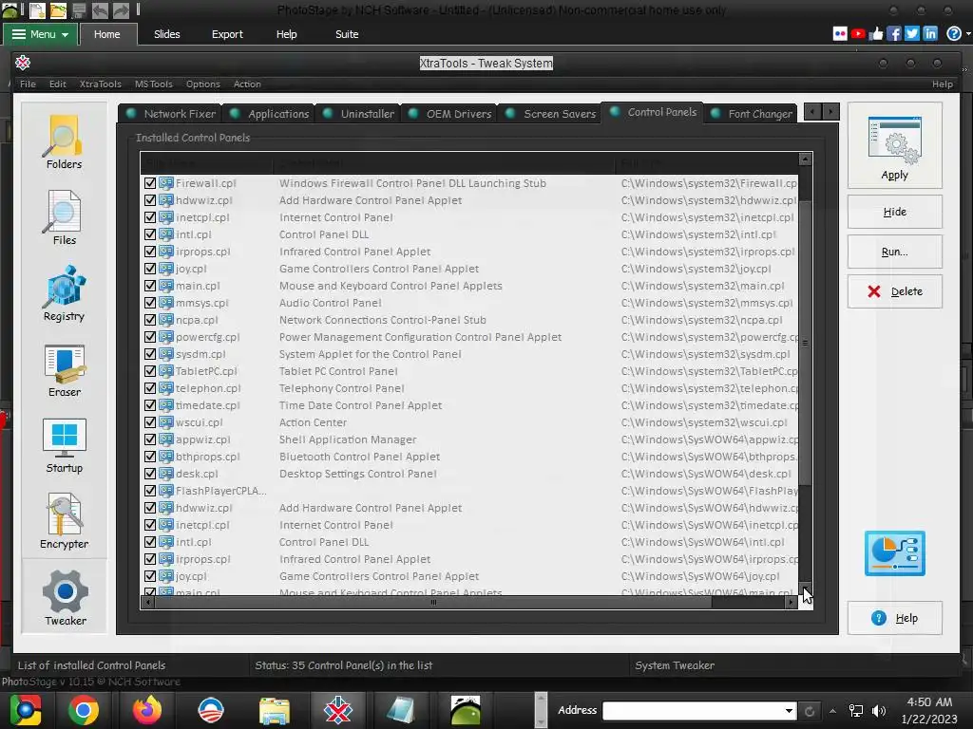Open the Folders tool in sidebar
This screenshot has width=973, height=729.
click(64, 142)
